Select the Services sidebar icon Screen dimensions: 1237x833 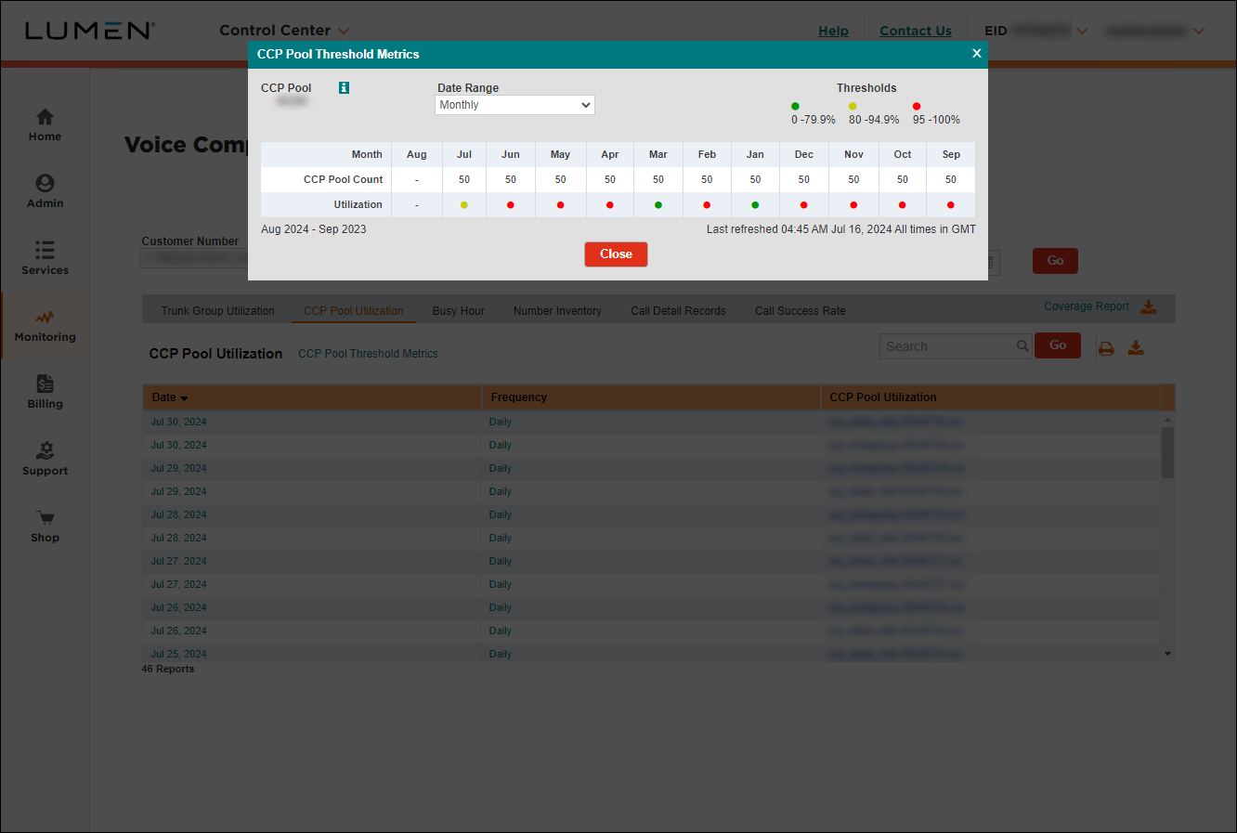click(x=45, y=251)
